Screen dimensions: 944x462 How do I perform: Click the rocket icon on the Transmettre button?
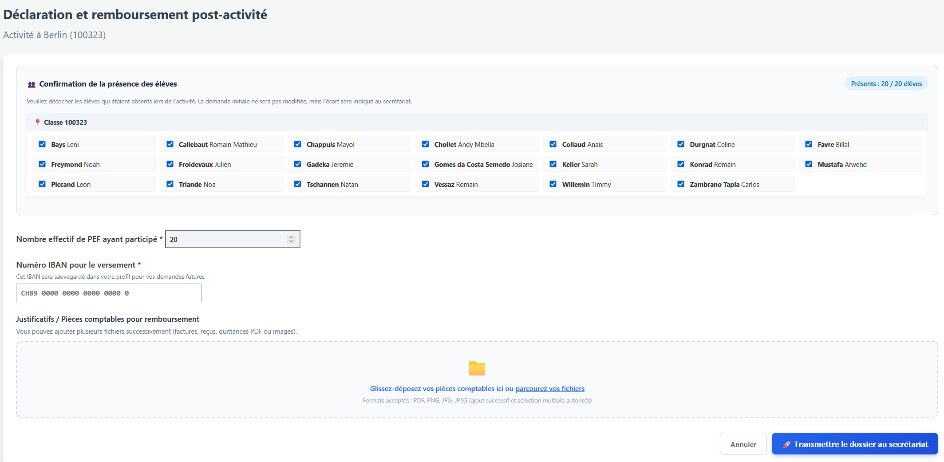tap(786, 444)
